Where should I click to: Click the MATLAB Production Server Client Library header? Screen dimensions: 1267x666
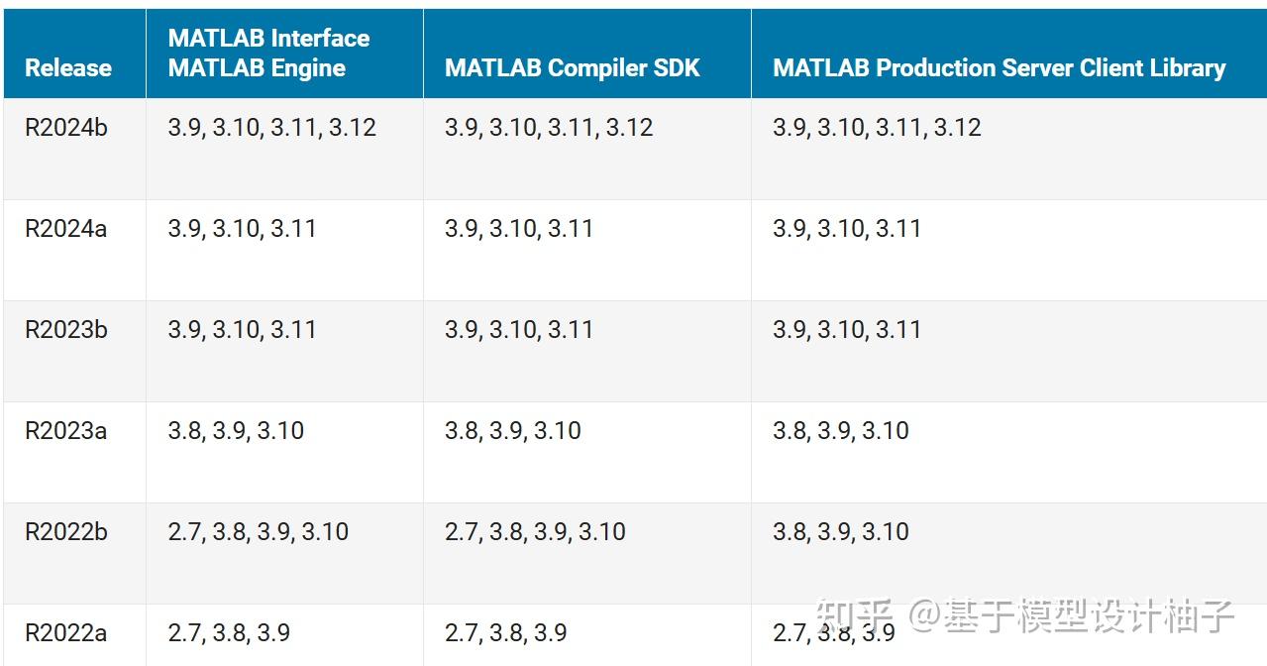[999, 67]
